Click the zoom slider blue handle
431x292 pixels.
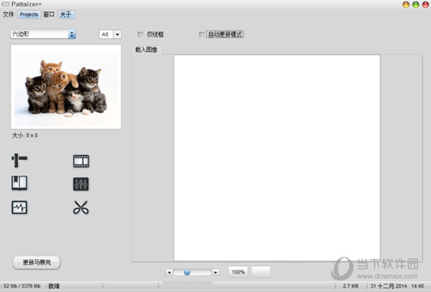[187, 272]
